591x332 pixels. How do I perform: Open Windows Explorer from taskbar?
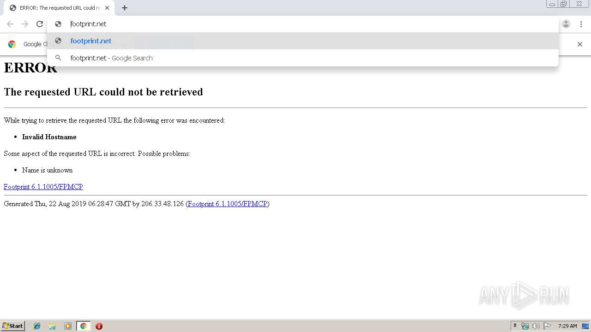pyautogui.click(x=52, y=326)
